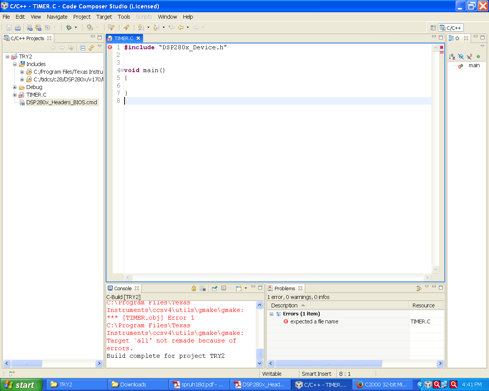Viewport: 489px width, 391px height.
Task: Click the Back navigation arrow in toolbar
Action: 181,27
